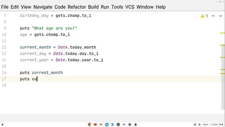The height and width of the screenshot is (127, 225).
Task: Open the VCS menu
Action: tap(130, 7)
